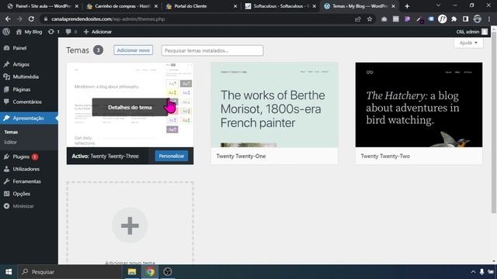The image size is (497, 279).
Task: Go back in browser
Action: point(8,19)
